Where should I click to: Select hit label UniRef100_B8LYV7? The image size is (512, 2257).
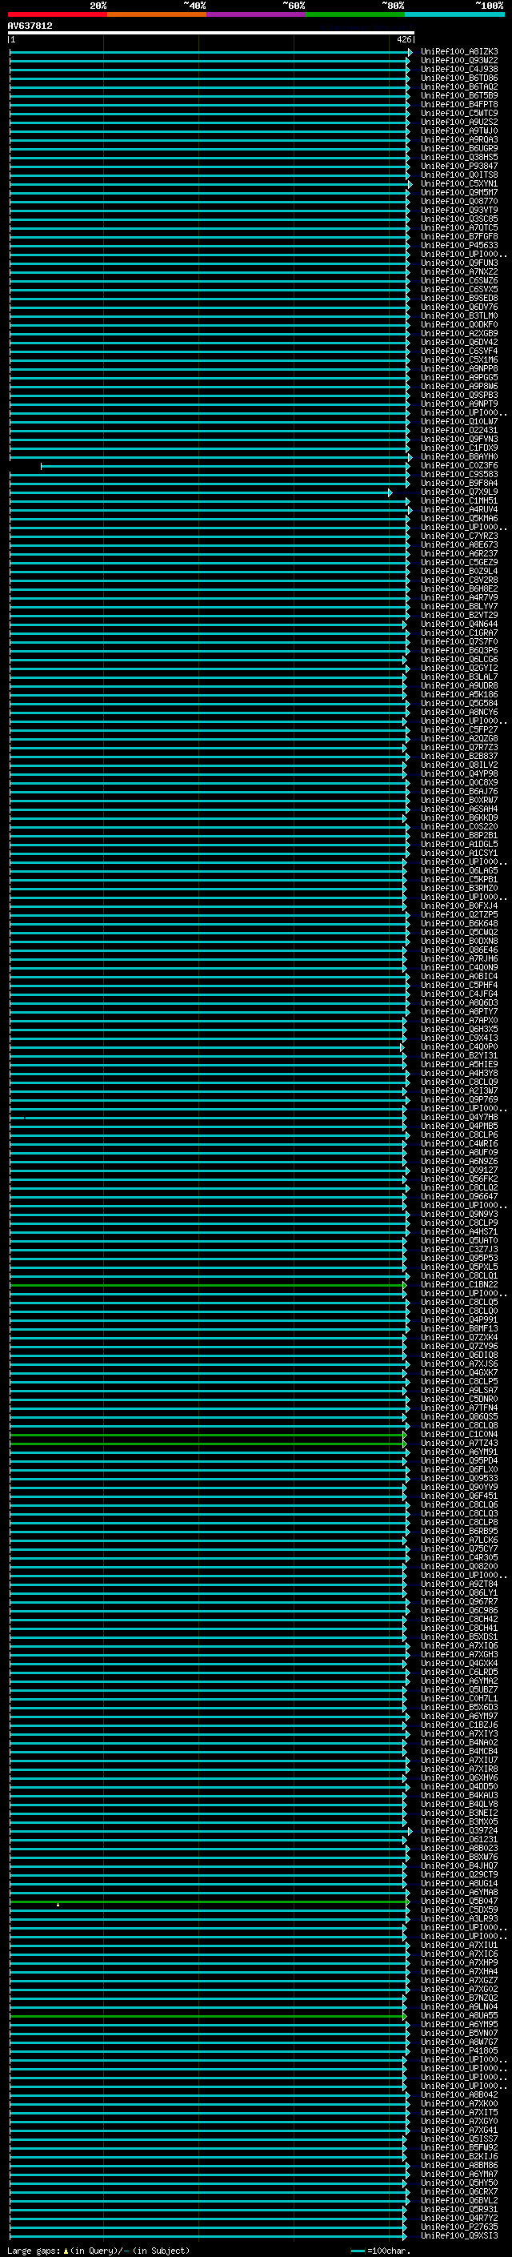click(459, 606)
